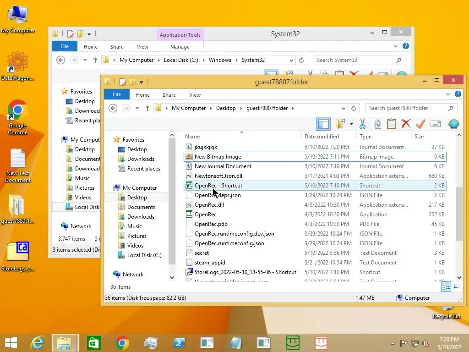Click Desktop in guest78807folder address breadcrumb
This screenshot has height=352, width=469.
pyautogui.click(x=226, y=108)
